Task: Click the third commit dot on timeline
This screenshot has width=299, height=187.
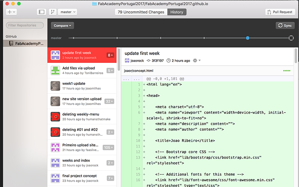Action: (161, 38)
